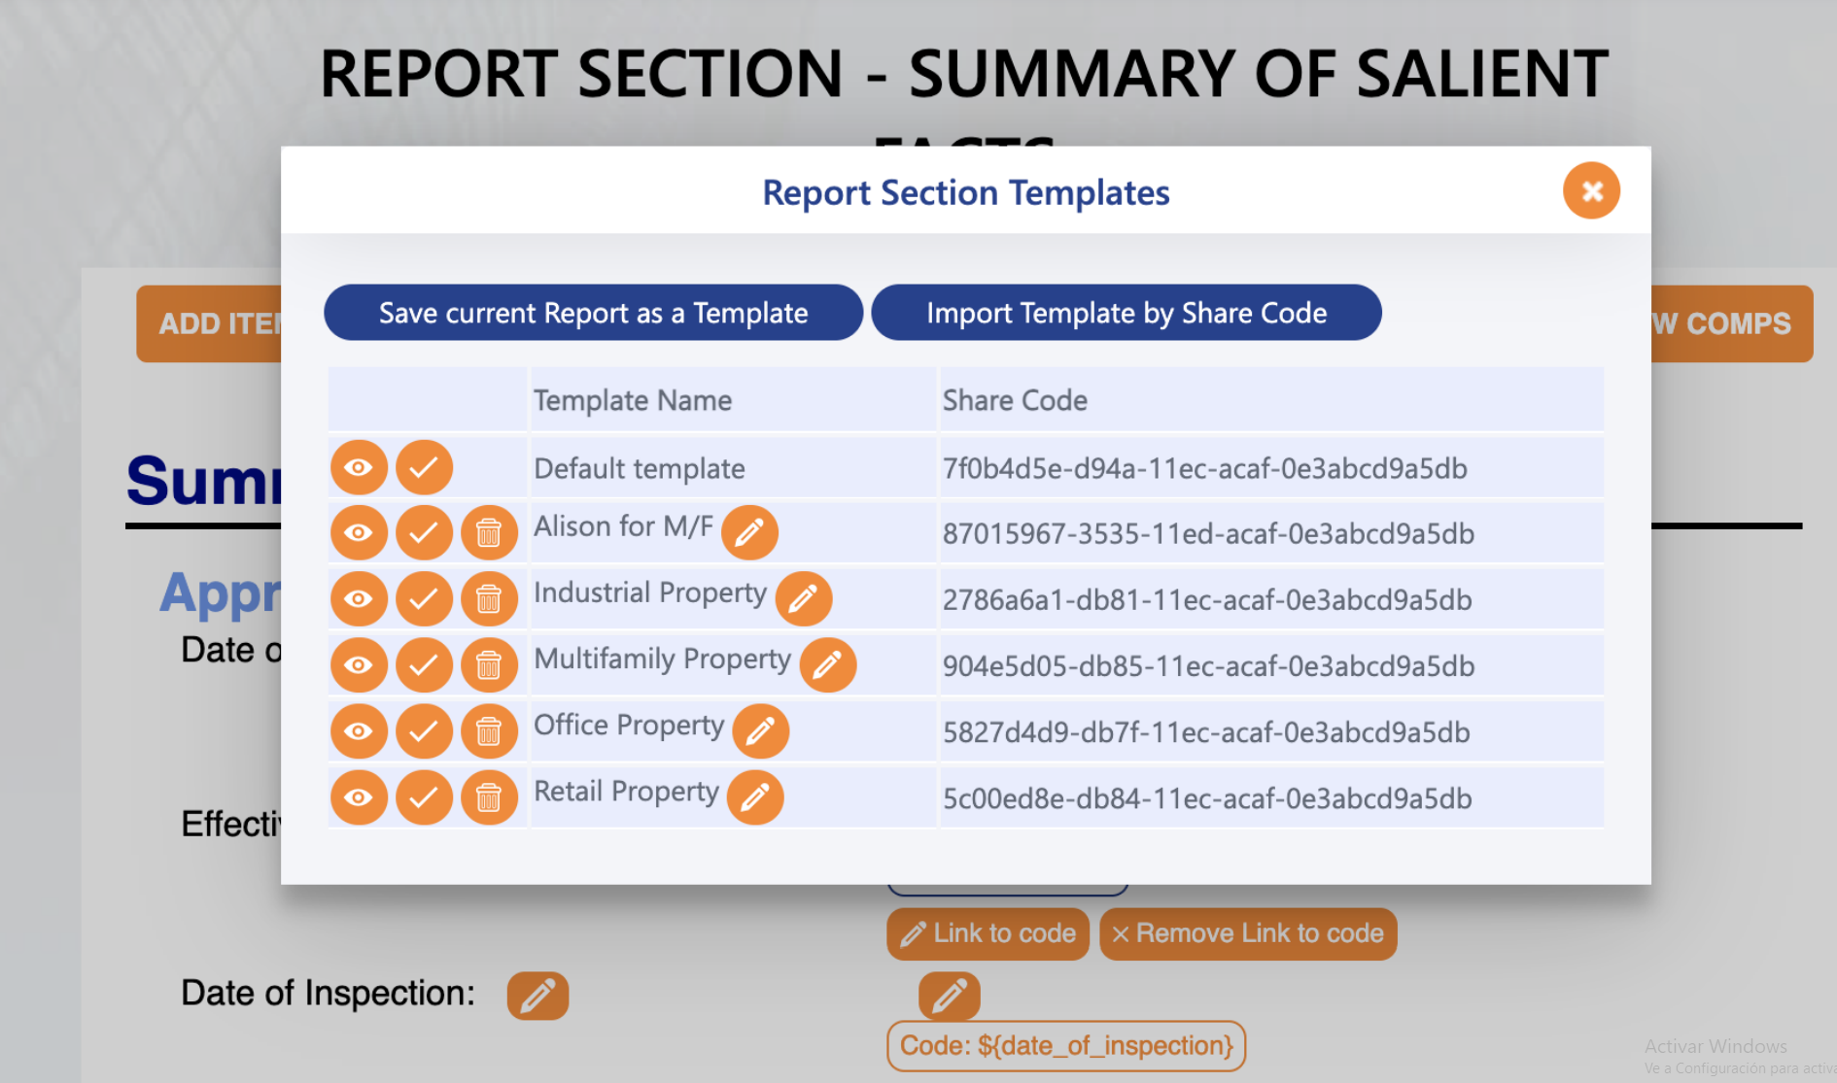Select the Default template share code text
This screenshot has height=1083, width=1837.
1204,469
